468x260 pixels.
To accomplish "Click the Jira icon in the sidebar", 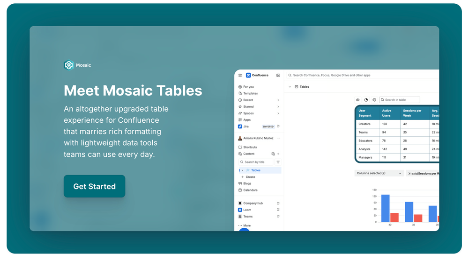I will [240, 126].
